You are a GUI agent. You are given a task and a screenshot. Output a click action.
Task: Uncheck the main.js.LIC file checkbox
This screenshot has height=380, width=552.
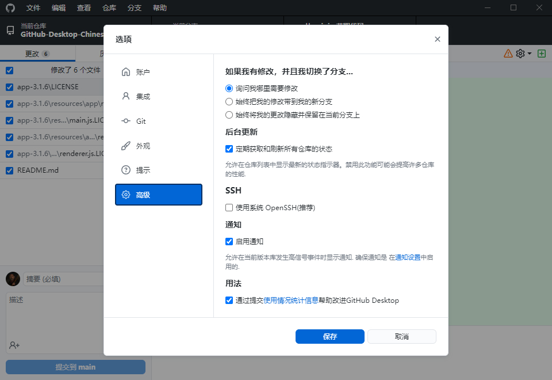10,120
